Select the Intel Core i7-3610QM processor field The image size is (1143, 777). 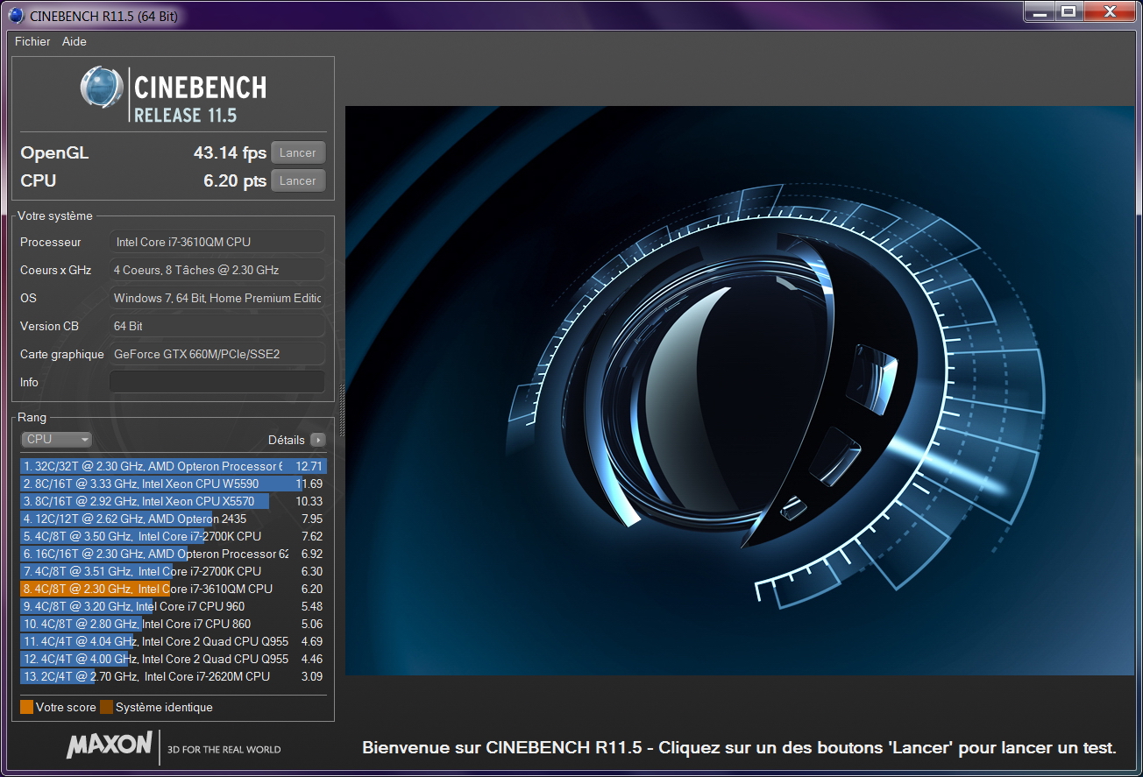(217, 241)
